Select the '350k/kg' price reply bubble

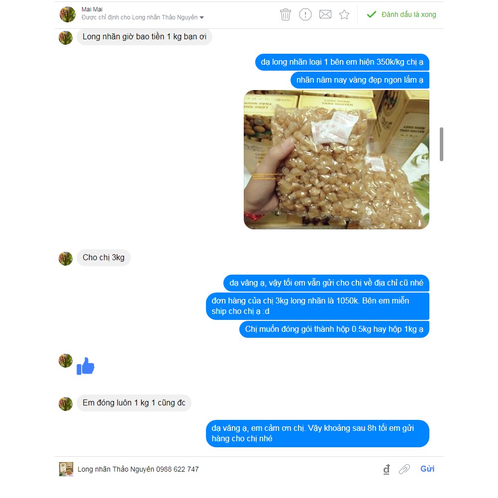pos(342,62)
